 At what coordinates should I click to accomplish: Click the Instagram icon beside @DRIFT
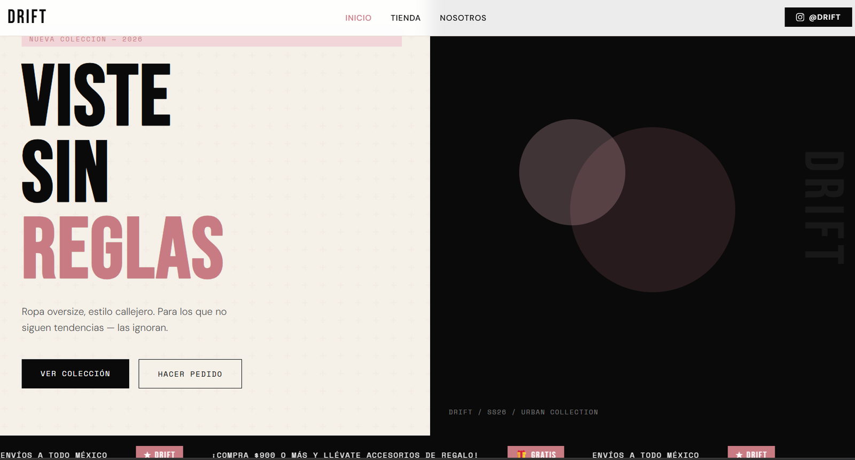[800, 17]
